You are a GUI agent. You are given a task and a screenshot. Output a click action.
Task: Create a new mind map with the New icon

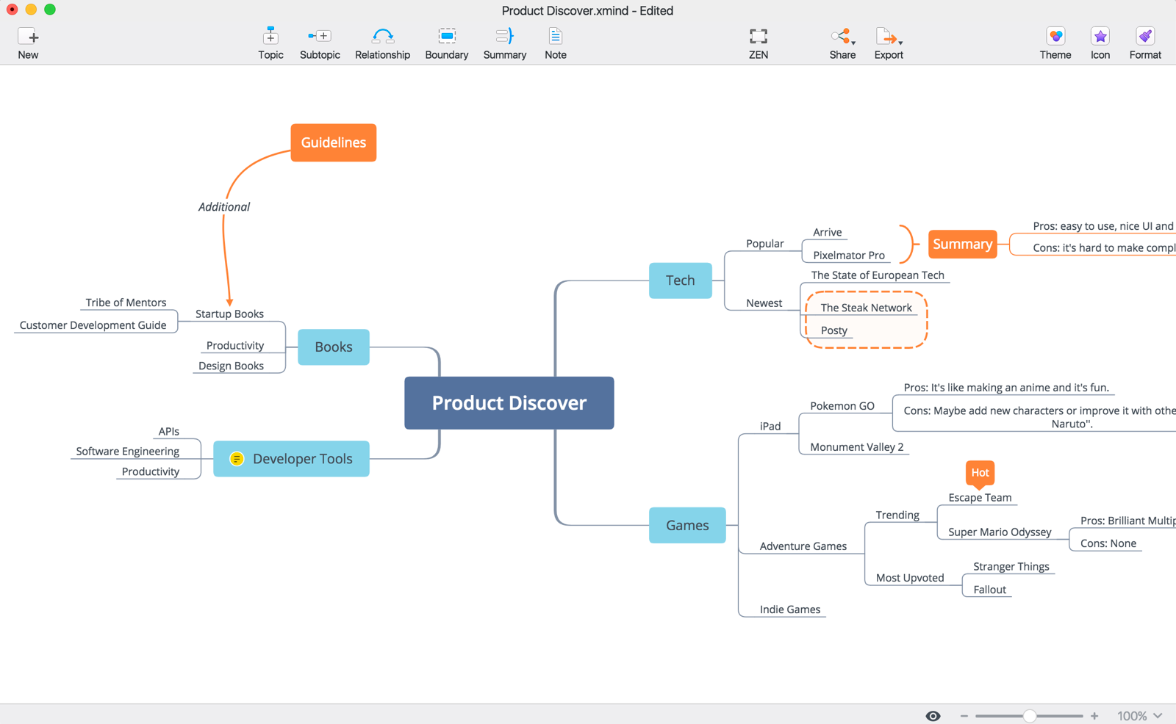click(x=28, y=42)
